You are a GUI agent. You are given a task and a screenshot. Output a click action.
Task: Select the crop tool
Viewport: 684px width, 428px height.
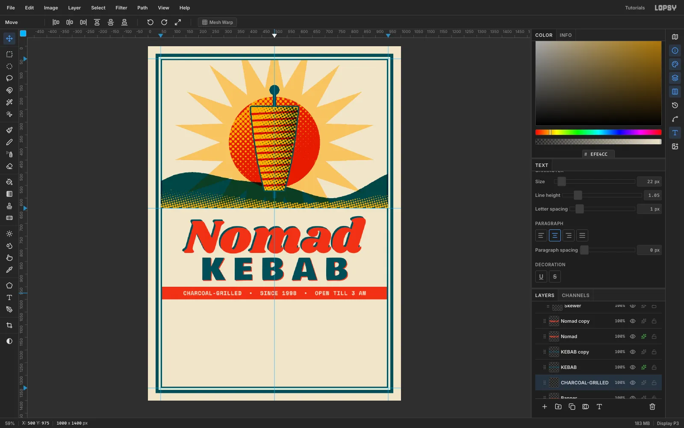[9, 325]
